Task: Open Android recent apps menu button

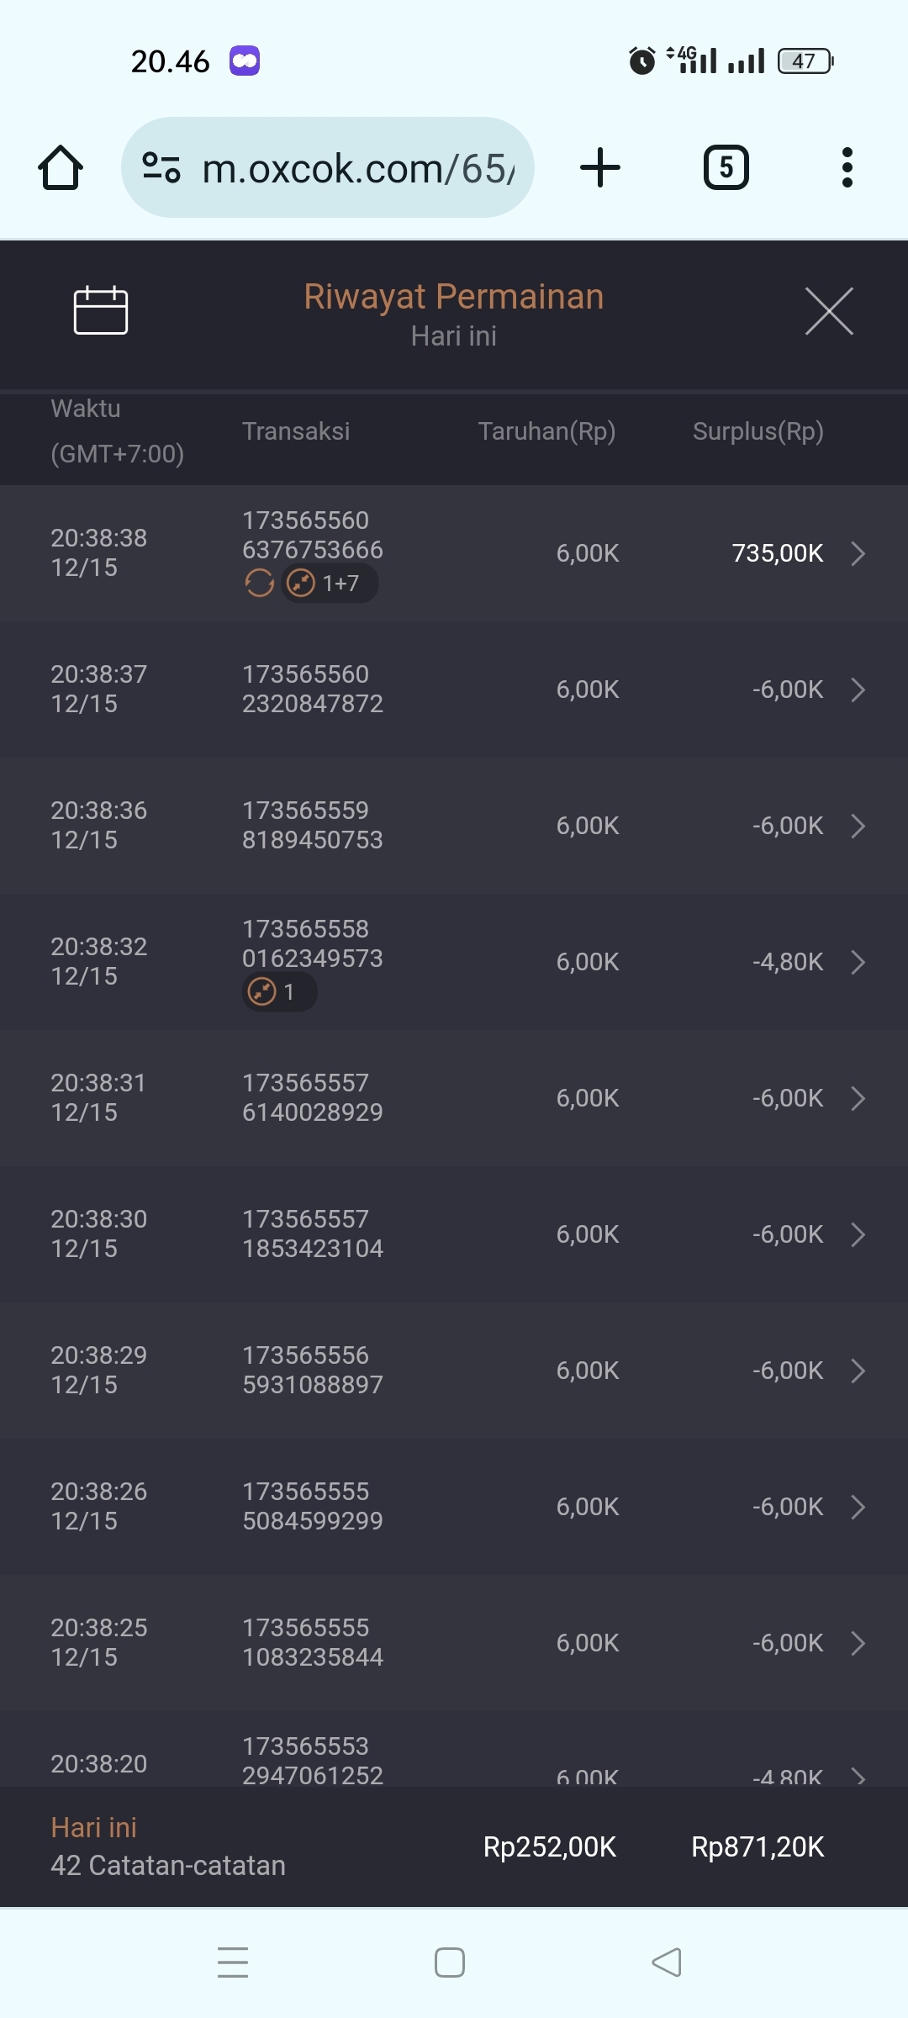Action: [233, 1963]
